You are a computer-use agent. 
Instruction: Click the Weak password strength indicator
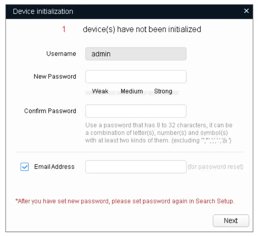point(100,91)
